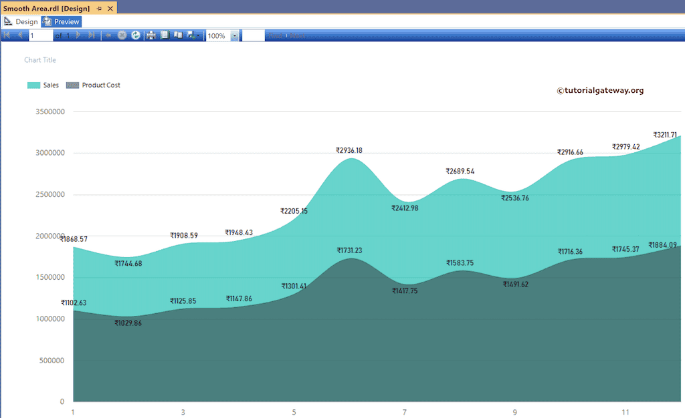Image resolution: width=685 pixels, height=418 pixels.
Task: Click the 1500000 y-axis label
Action: click(x=50, y=277)
